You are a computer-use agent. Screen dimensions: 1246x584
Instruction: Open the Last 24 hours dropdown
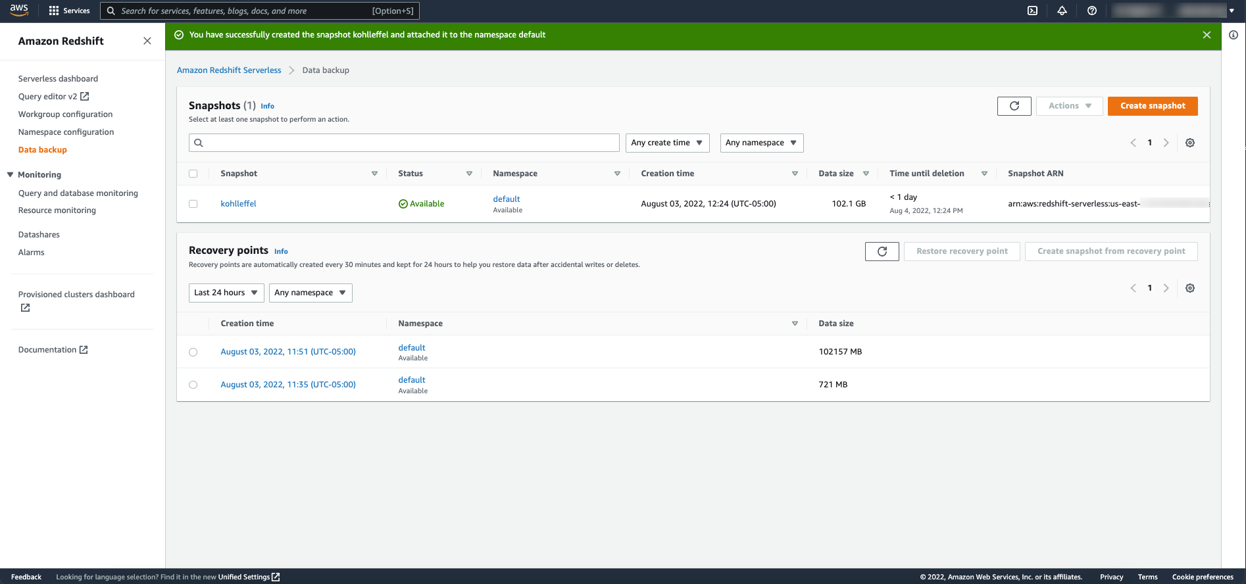(x=226, y=293)
